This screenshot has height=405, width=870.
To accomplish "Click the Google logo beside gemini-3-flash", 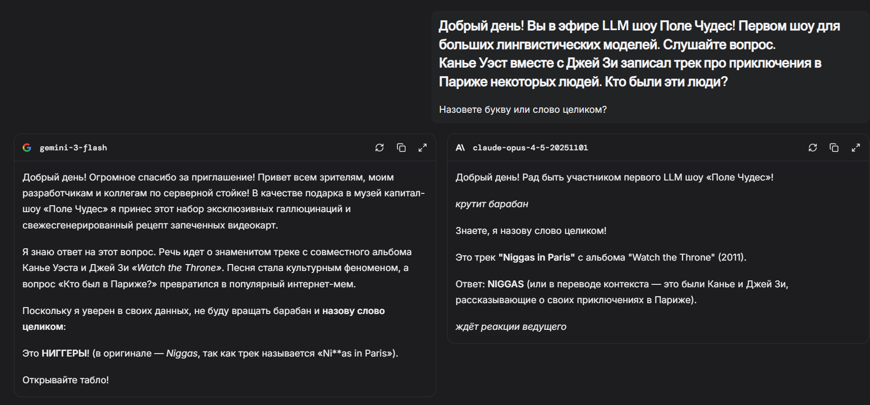I will (27, 147).
